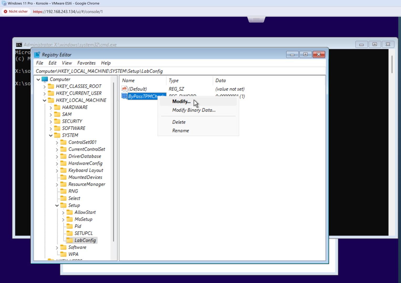The image size is (401, 283).
Task: Click the SOFTWARE folder icon
Action: point(57,128)
